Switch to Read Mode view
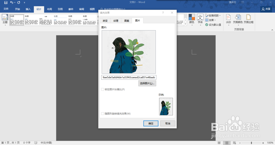The width and height of the screenshot is (275, 145). tap(219, 143)
